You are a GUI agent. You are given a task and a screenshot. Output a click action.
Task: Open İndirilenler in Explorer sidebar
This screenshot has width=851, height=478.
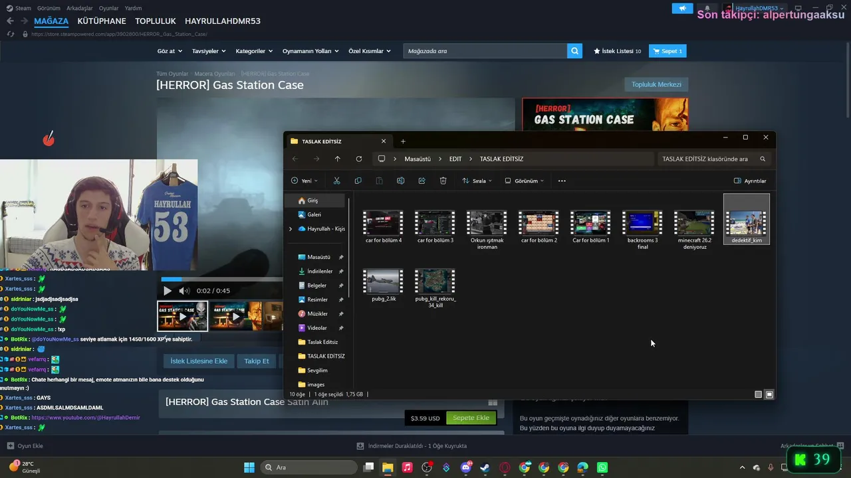click(320, 272)
